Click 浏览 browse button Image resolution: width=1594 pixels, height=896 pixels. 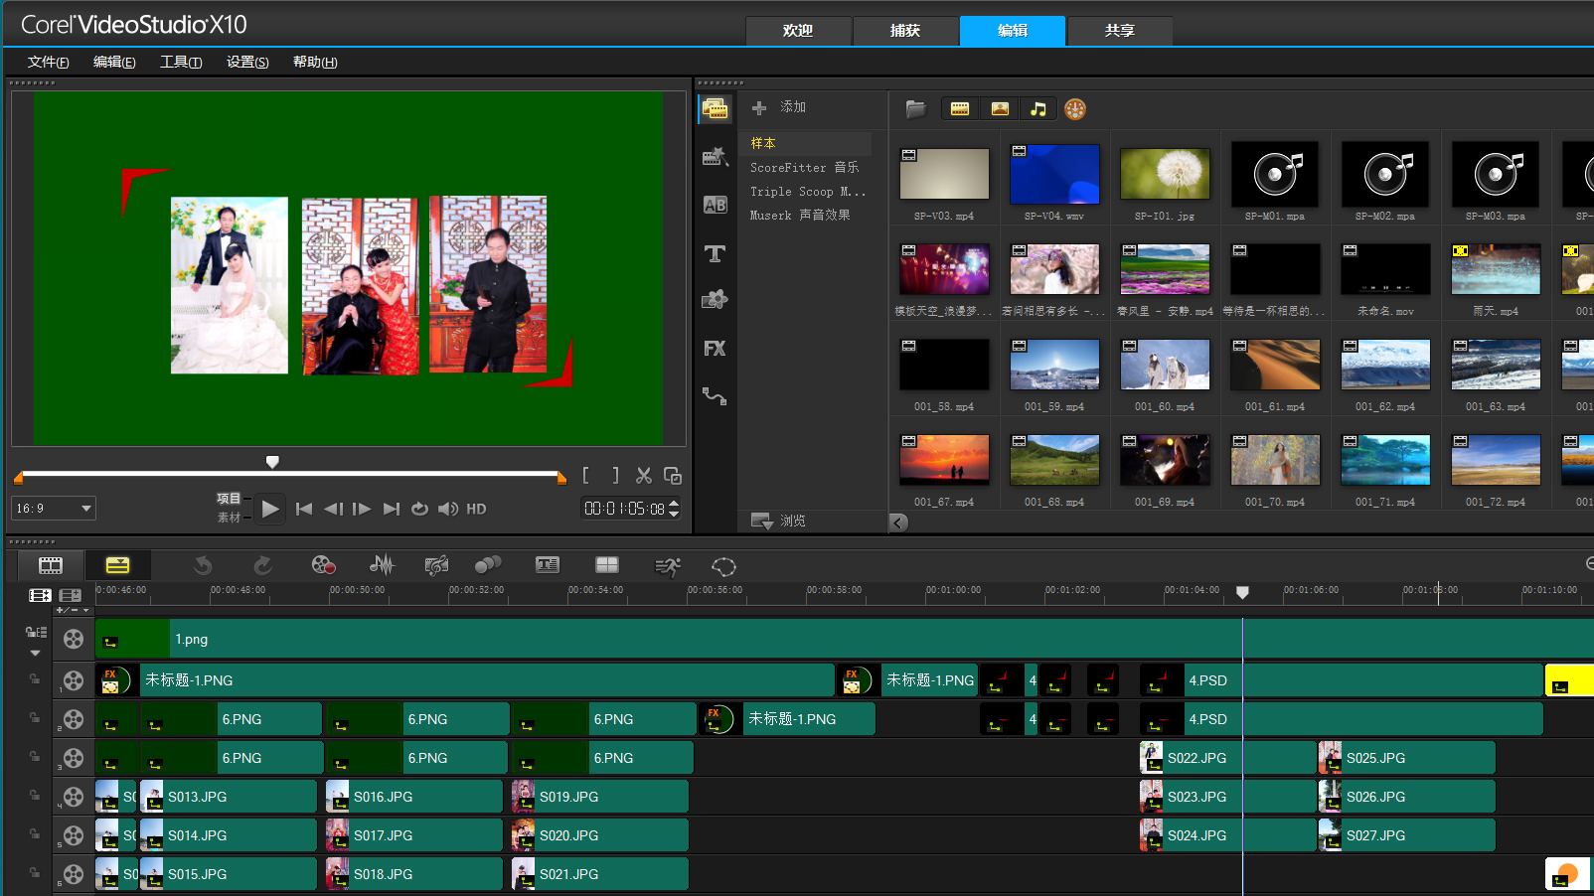point(779,521)
